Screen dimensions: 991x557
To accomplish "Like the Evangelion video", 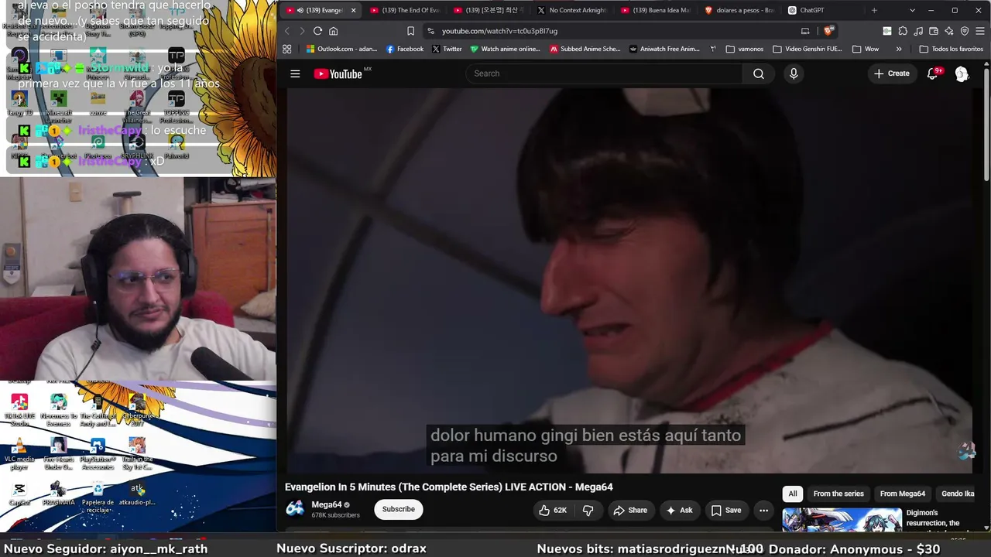I will pyautogui.click(x=553, y=510).
